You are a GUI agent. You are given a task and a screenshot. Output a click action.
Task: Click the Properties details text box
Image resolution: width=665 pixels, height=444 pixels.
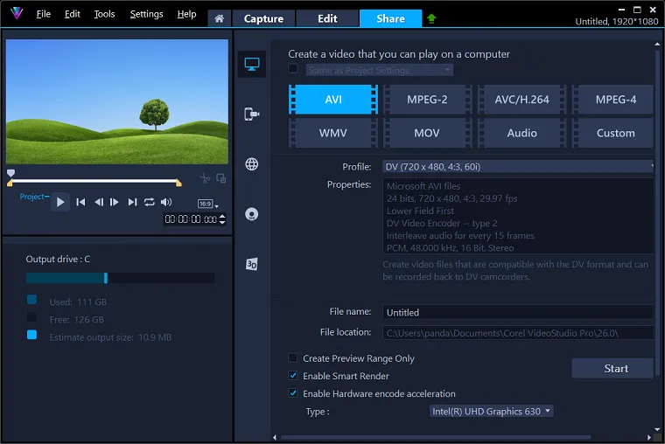tap(518, 216)
